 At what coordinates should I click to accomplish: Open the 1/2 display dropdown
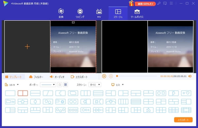[117, 85]
